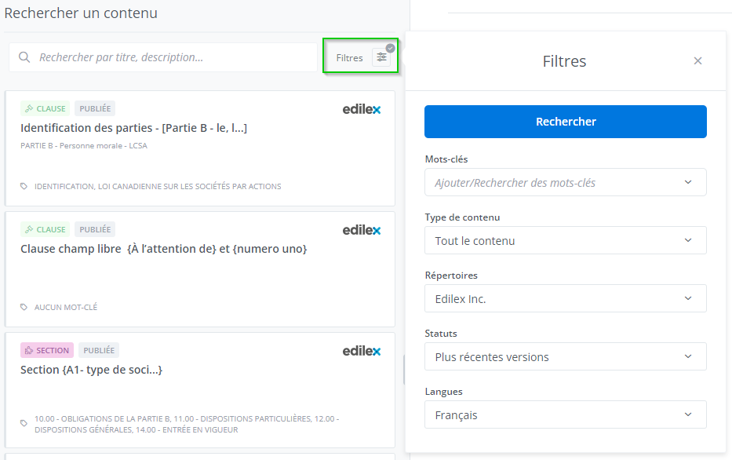The width and height of the screenshot is (732, 460).
Task: Click the edilex logo on Section card
Action: click(362, 351)
